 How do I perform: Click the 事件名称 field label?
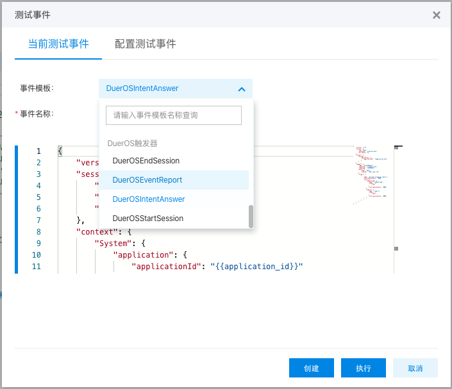click(x=37, y=114)
